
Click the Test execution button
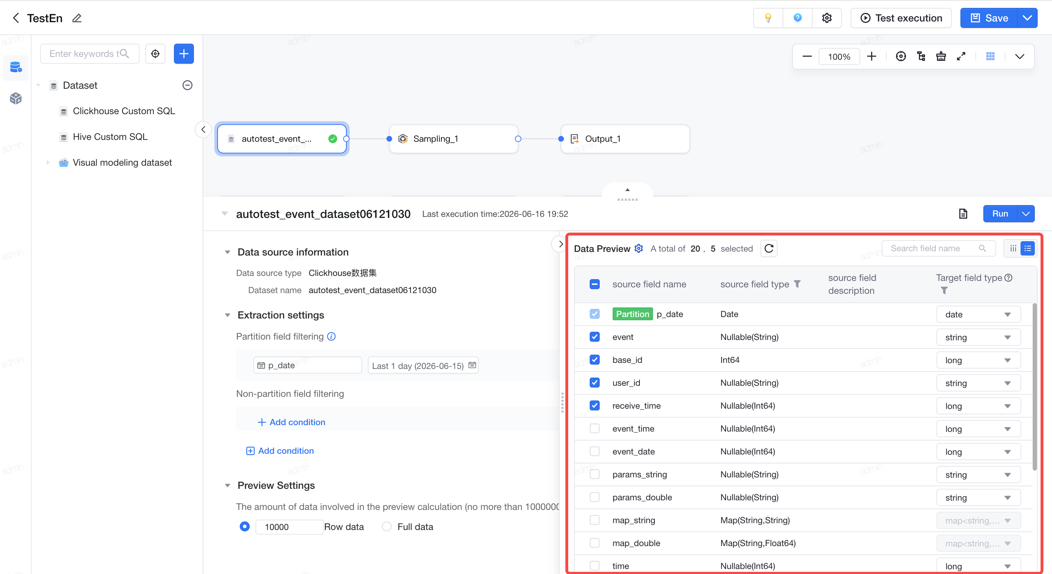tap(901, 18)
